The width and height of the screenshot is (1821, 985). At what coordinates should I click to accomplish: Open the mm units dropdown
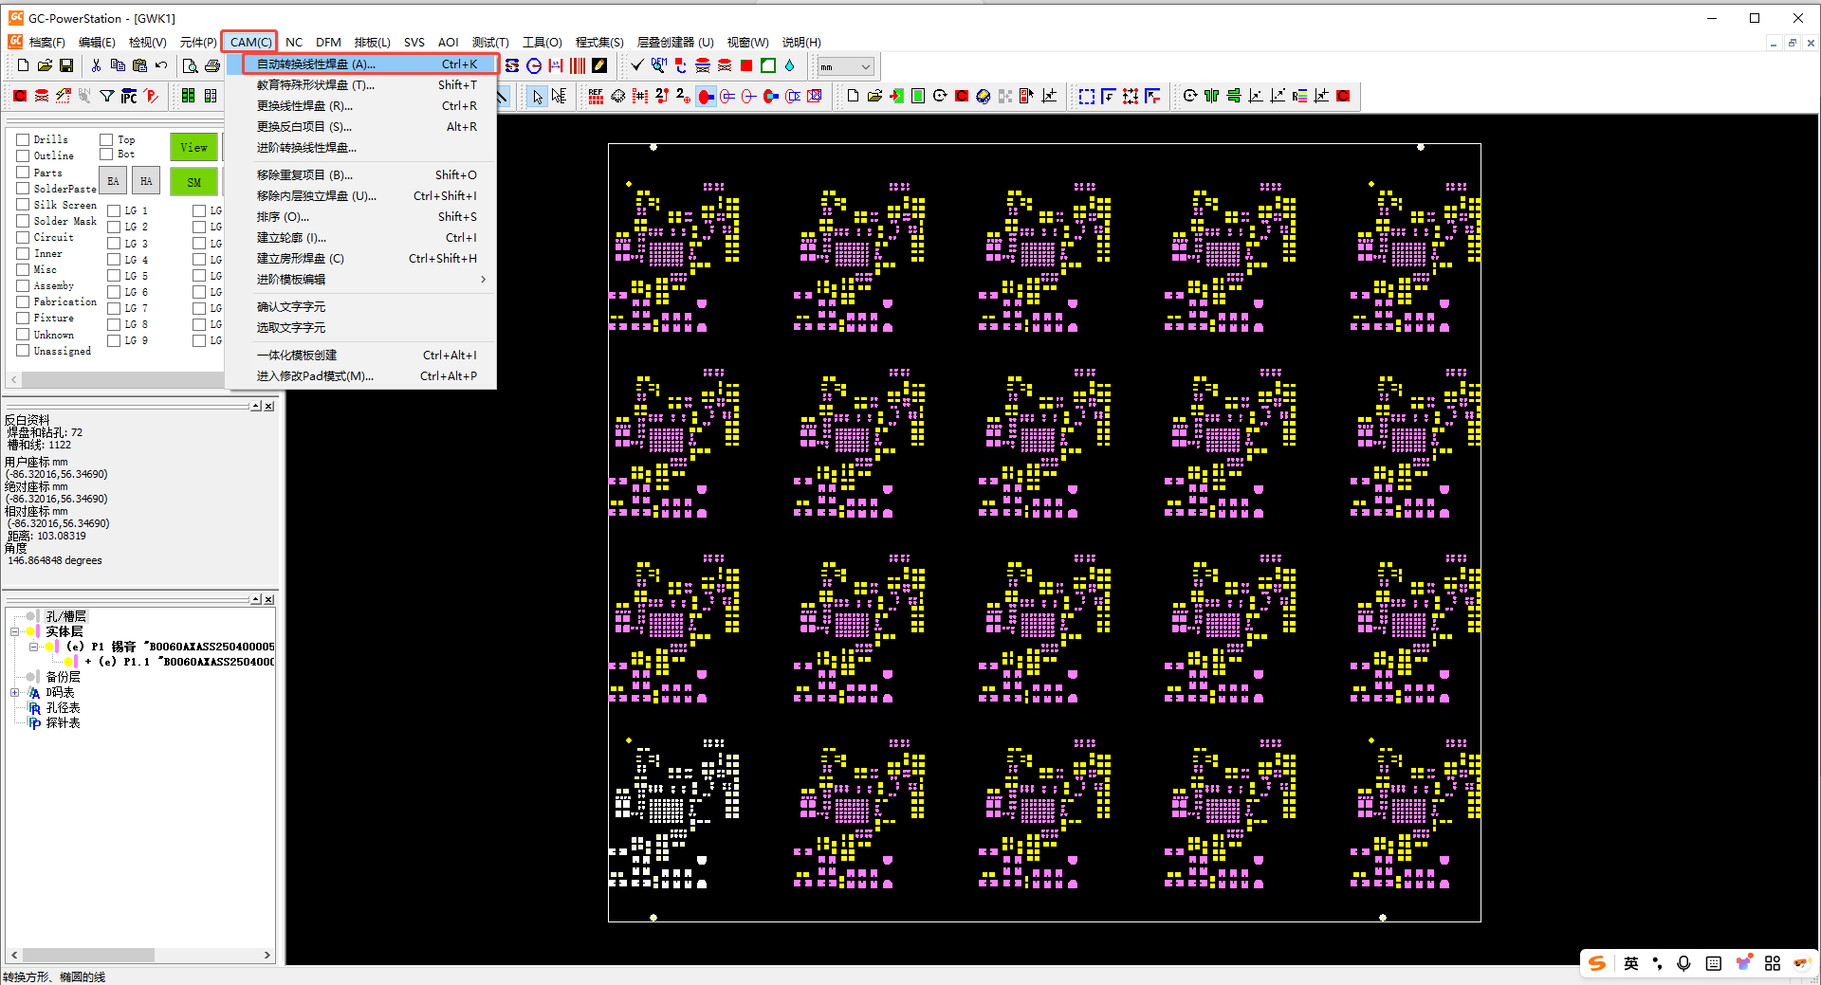click(865, 66)
